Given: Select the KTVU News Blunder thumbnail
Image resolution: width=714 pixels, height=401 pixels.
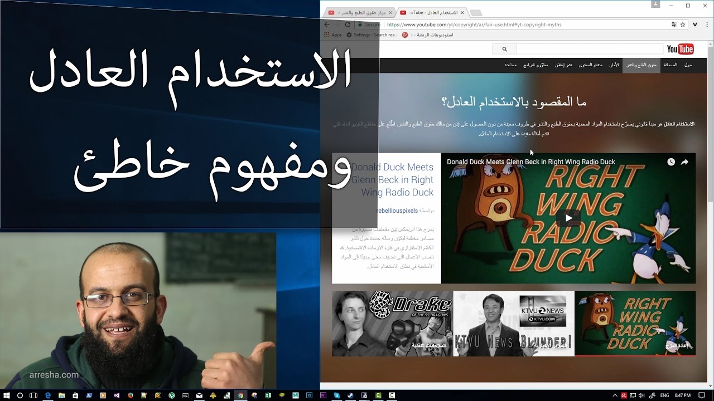Looking at the screenshot, I should point(514,324).
